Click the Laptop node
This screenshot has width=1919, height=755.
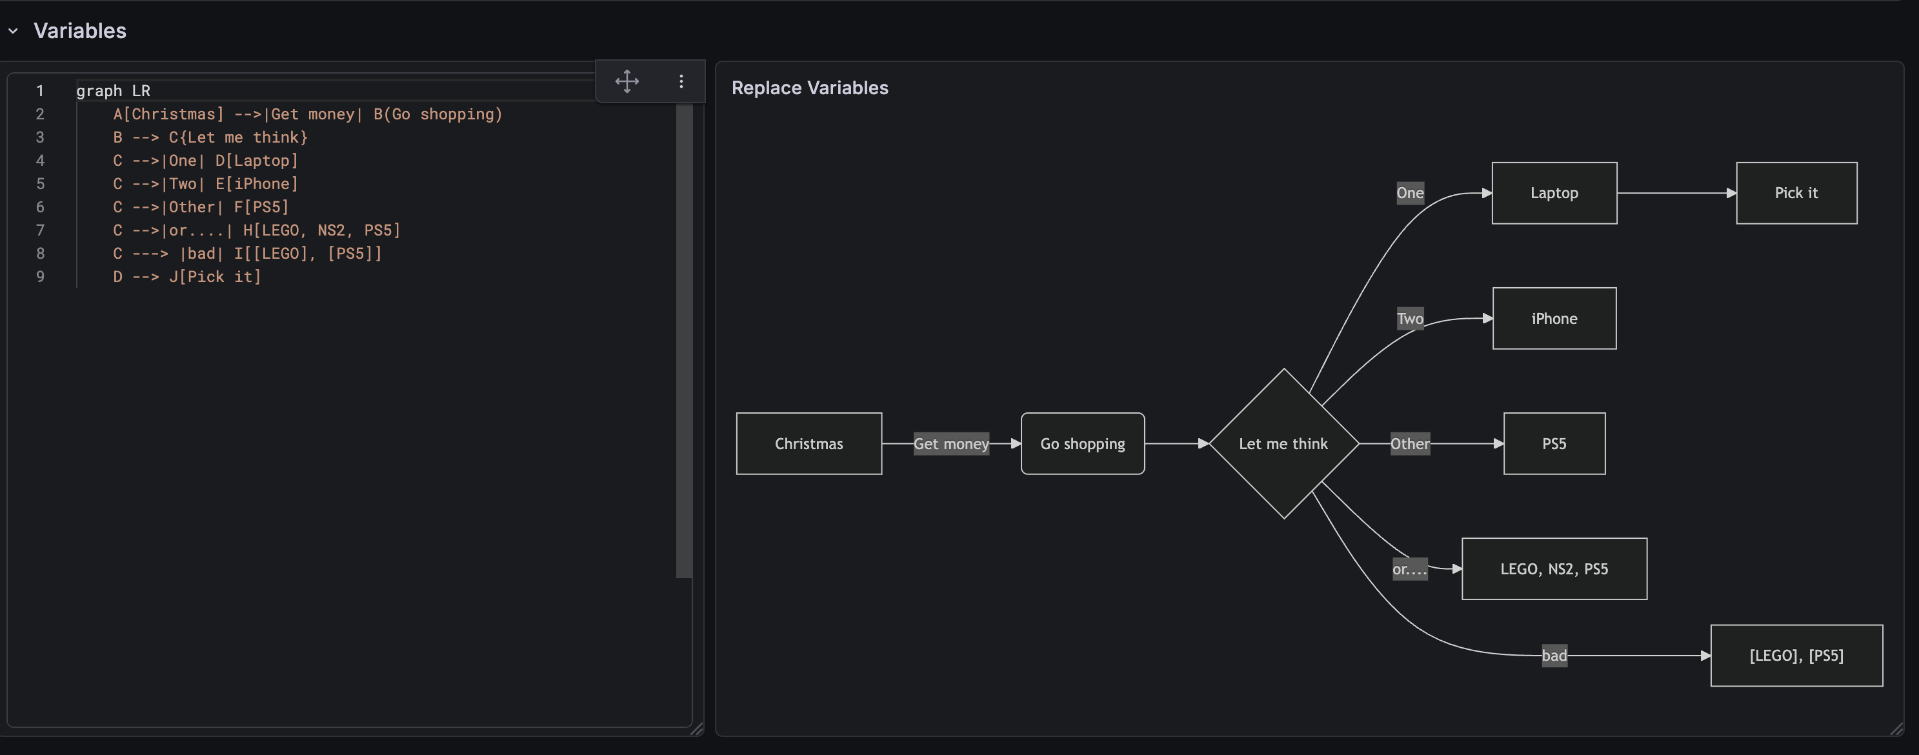click(1553, 192)
